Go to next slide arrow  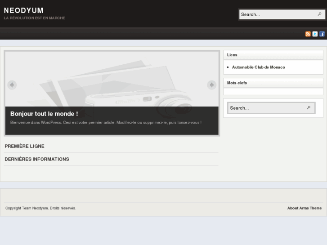coord(212,85)
